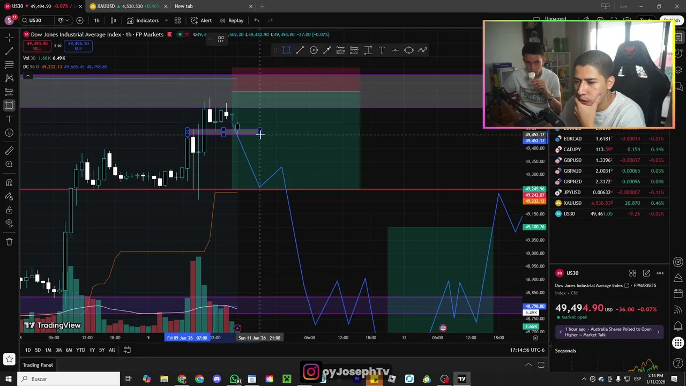Open the Trading Panel tab
The height and width of the screenshot is (386, 686).
pos(38,365)
